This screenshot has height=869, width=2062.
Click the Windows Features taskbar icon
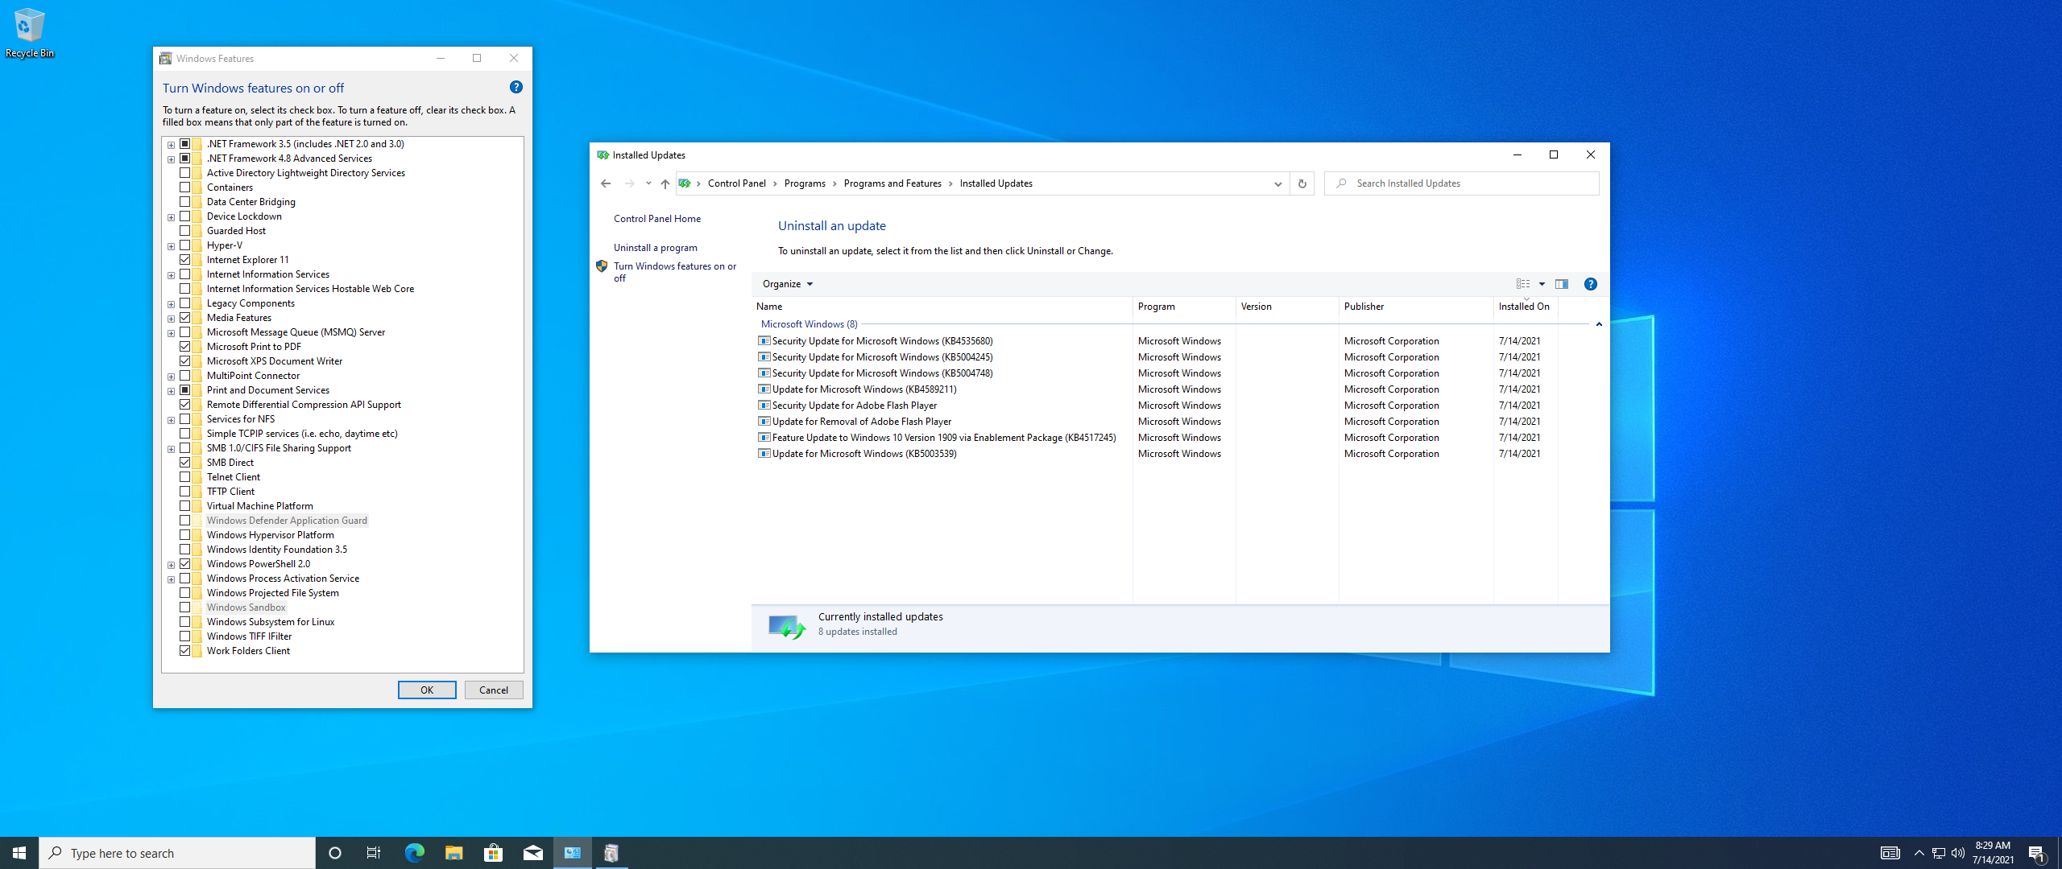point(611,853)
